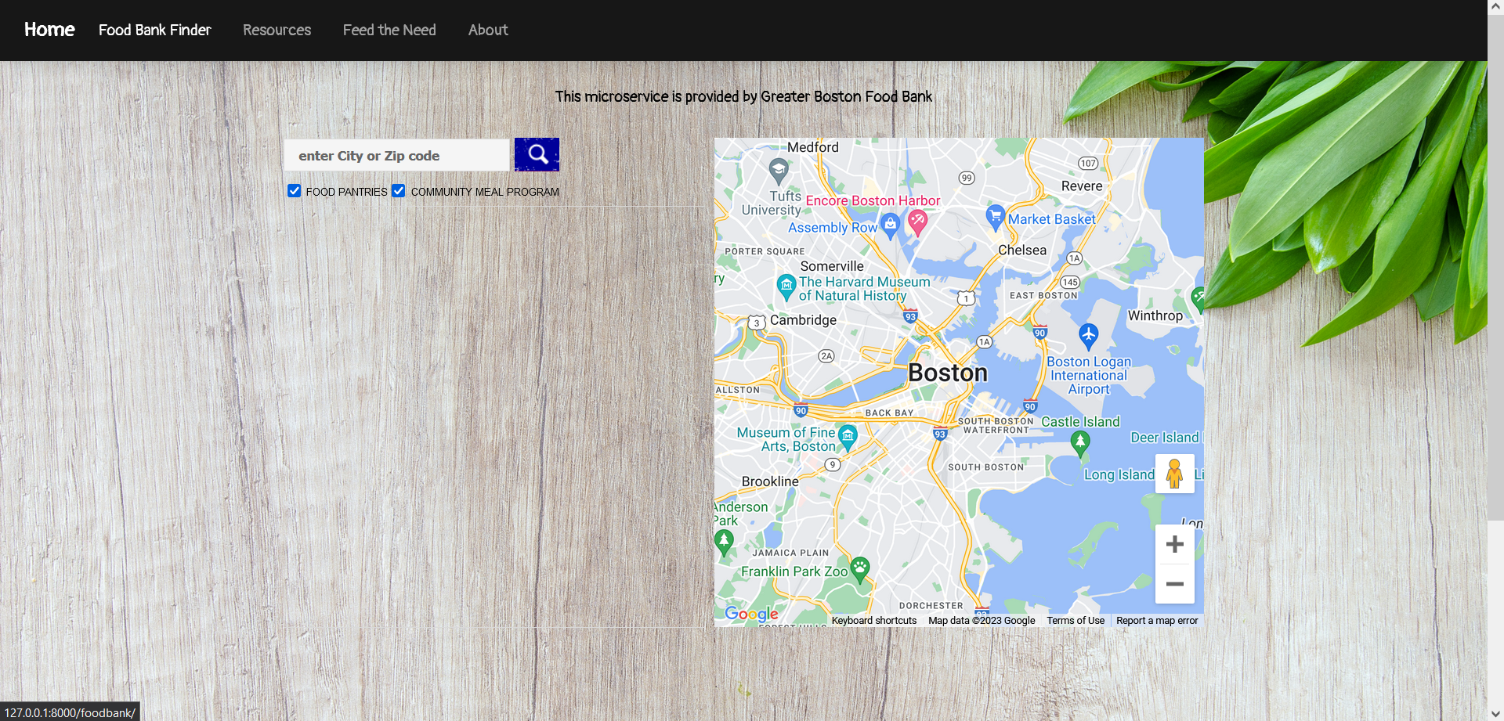Go to the Home page
Image resolution: width=1504 pixels, height=721 pixels.
[x=49, y=30]
